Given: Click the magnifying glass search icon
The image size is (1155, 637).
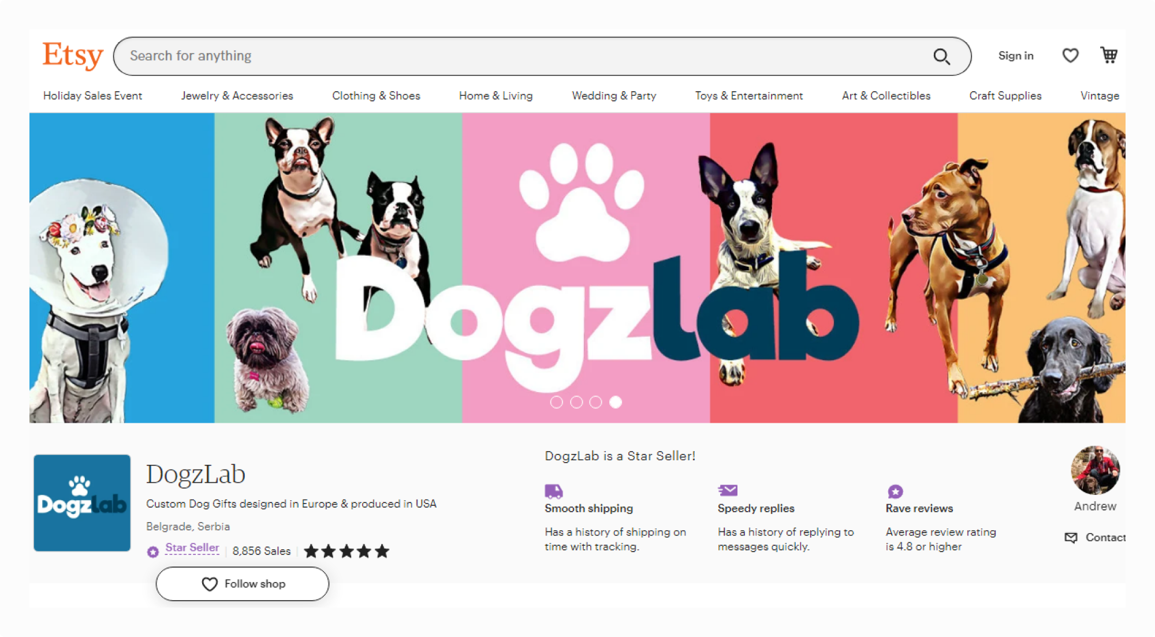Looking at the screenshot, I should (x=941, y=57).
